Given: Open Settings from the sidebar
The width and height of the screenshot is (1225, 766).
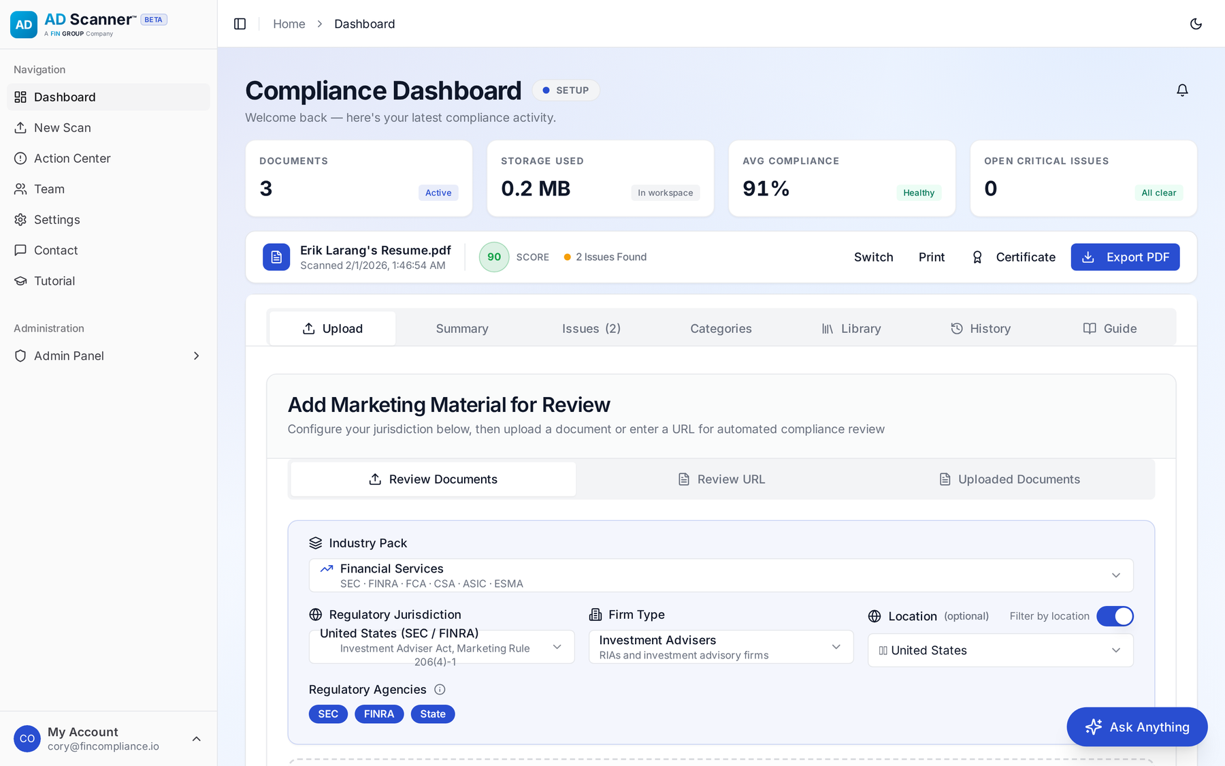Looking at the screenshot, I should click(x=109, y=219).
